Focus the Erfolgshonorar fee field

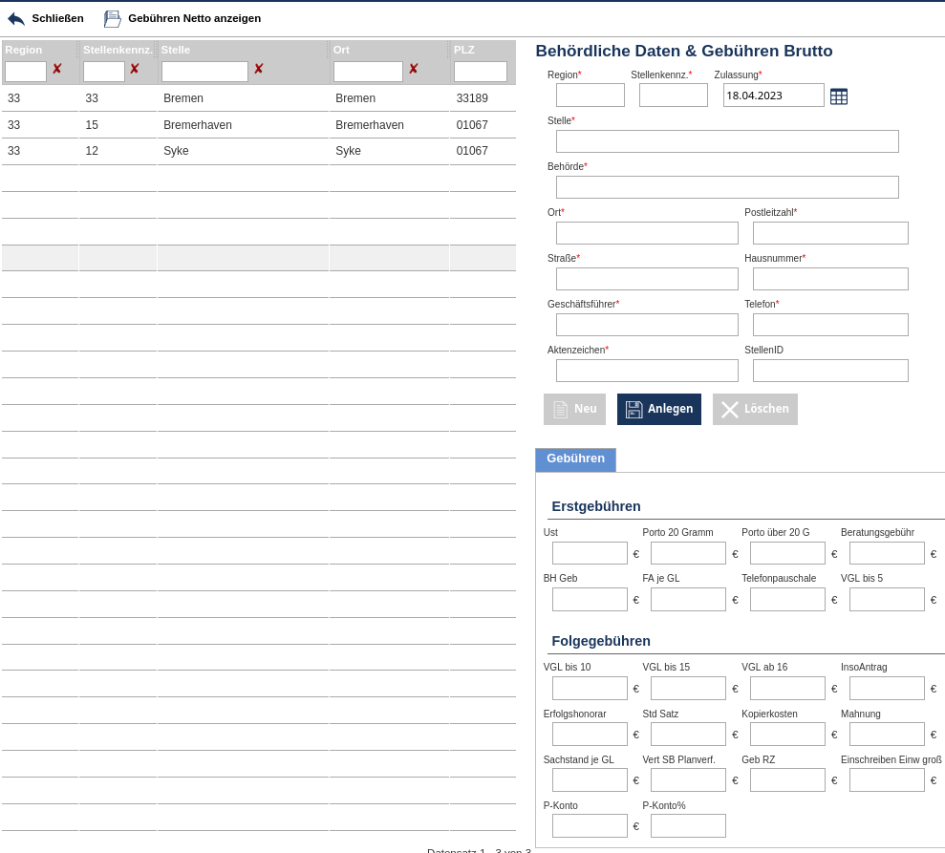point(590,735)
